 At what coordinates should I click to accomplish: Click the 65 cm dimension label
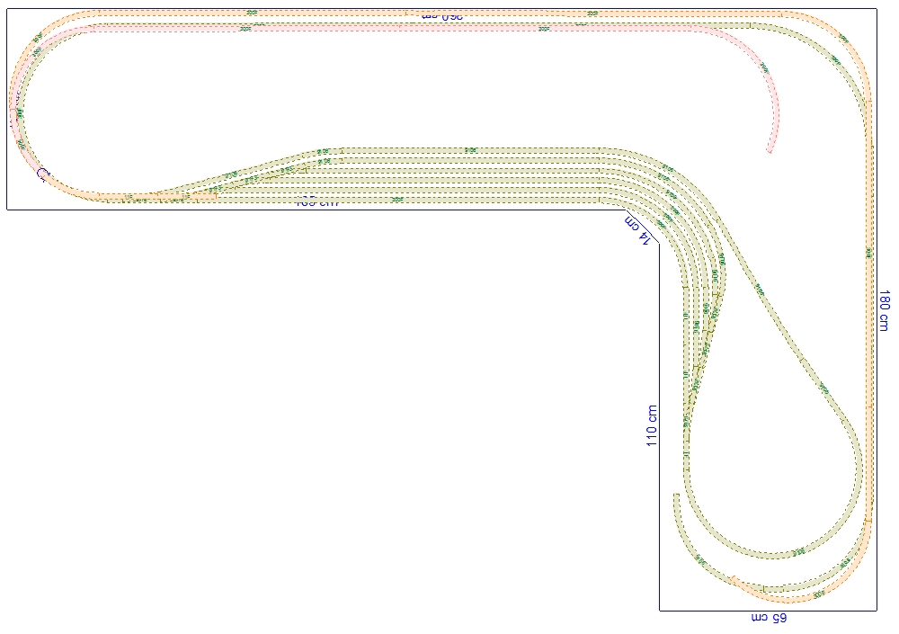[x=769, y=619]
